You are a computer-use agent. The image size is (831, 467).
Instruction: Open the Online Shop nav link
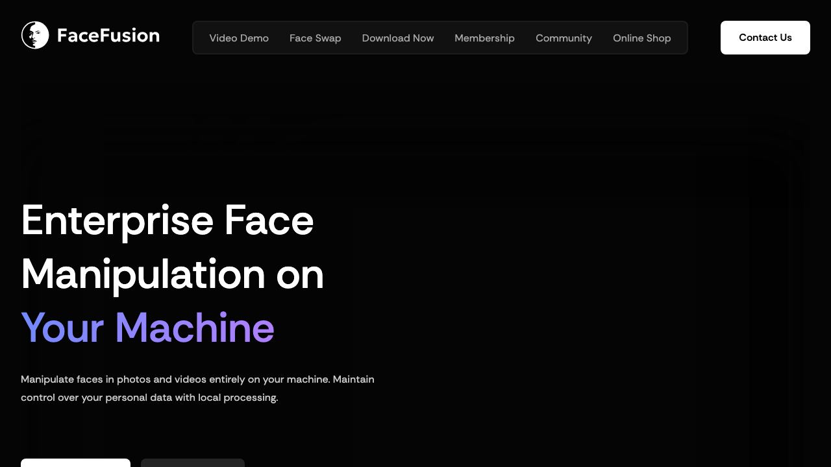[x=642, y=38]
